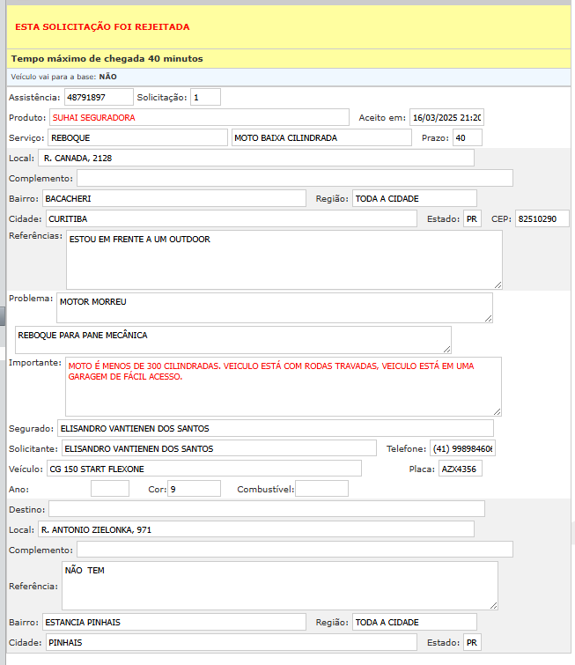Select the Solicitação input box
The image size is (575, 665).
point(205,97)
